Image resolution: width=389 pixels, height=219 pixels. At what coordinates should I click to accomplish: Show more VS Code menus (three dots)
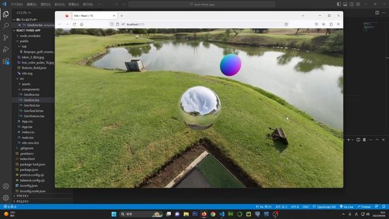(x=99, y=4)
